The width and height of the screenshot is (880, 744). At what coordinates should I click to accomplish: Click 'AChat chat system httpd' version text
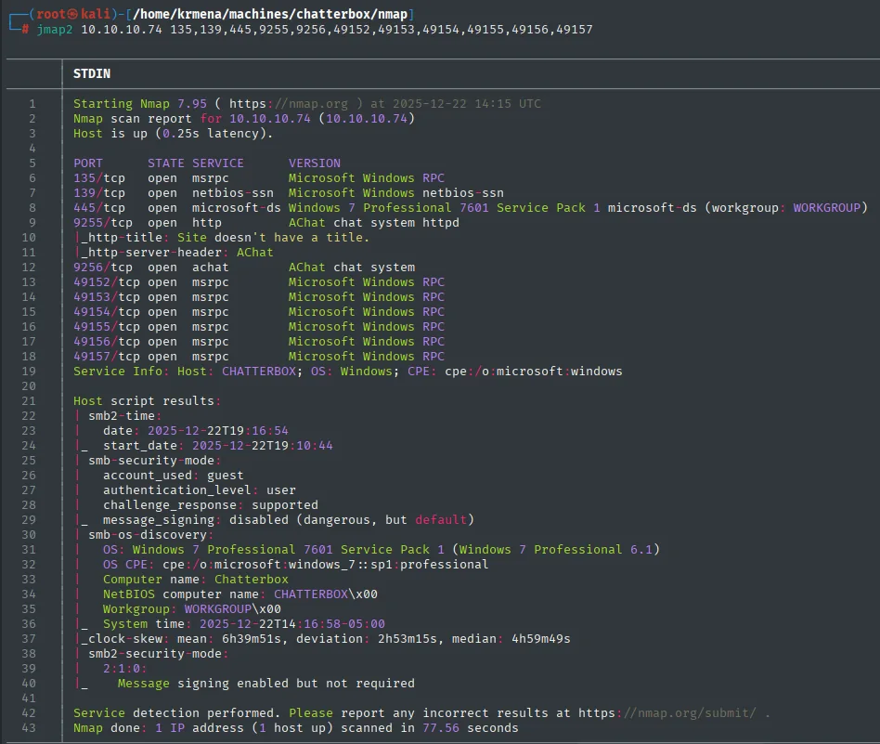click(374, 223)
